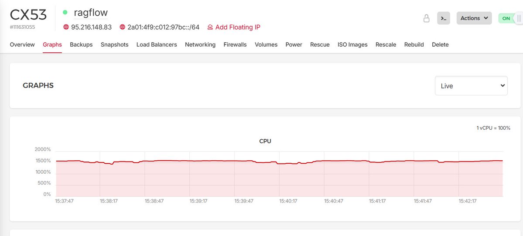Click the CX53 server type label
The image size is (523, 236).
(x=28, y=15)
